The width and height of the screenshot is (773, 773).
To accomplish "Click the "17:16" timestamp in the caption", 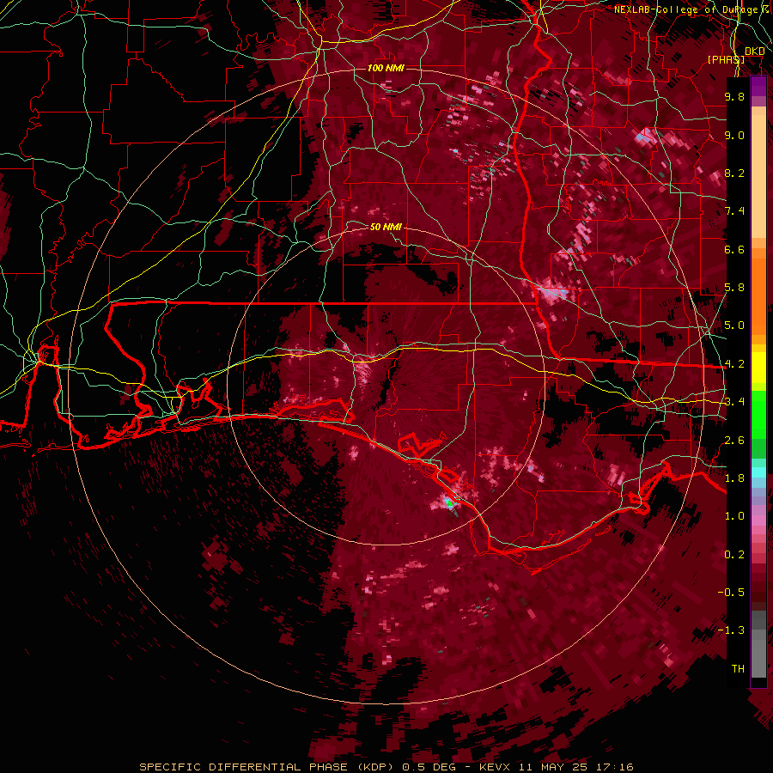I will (613, 767).
